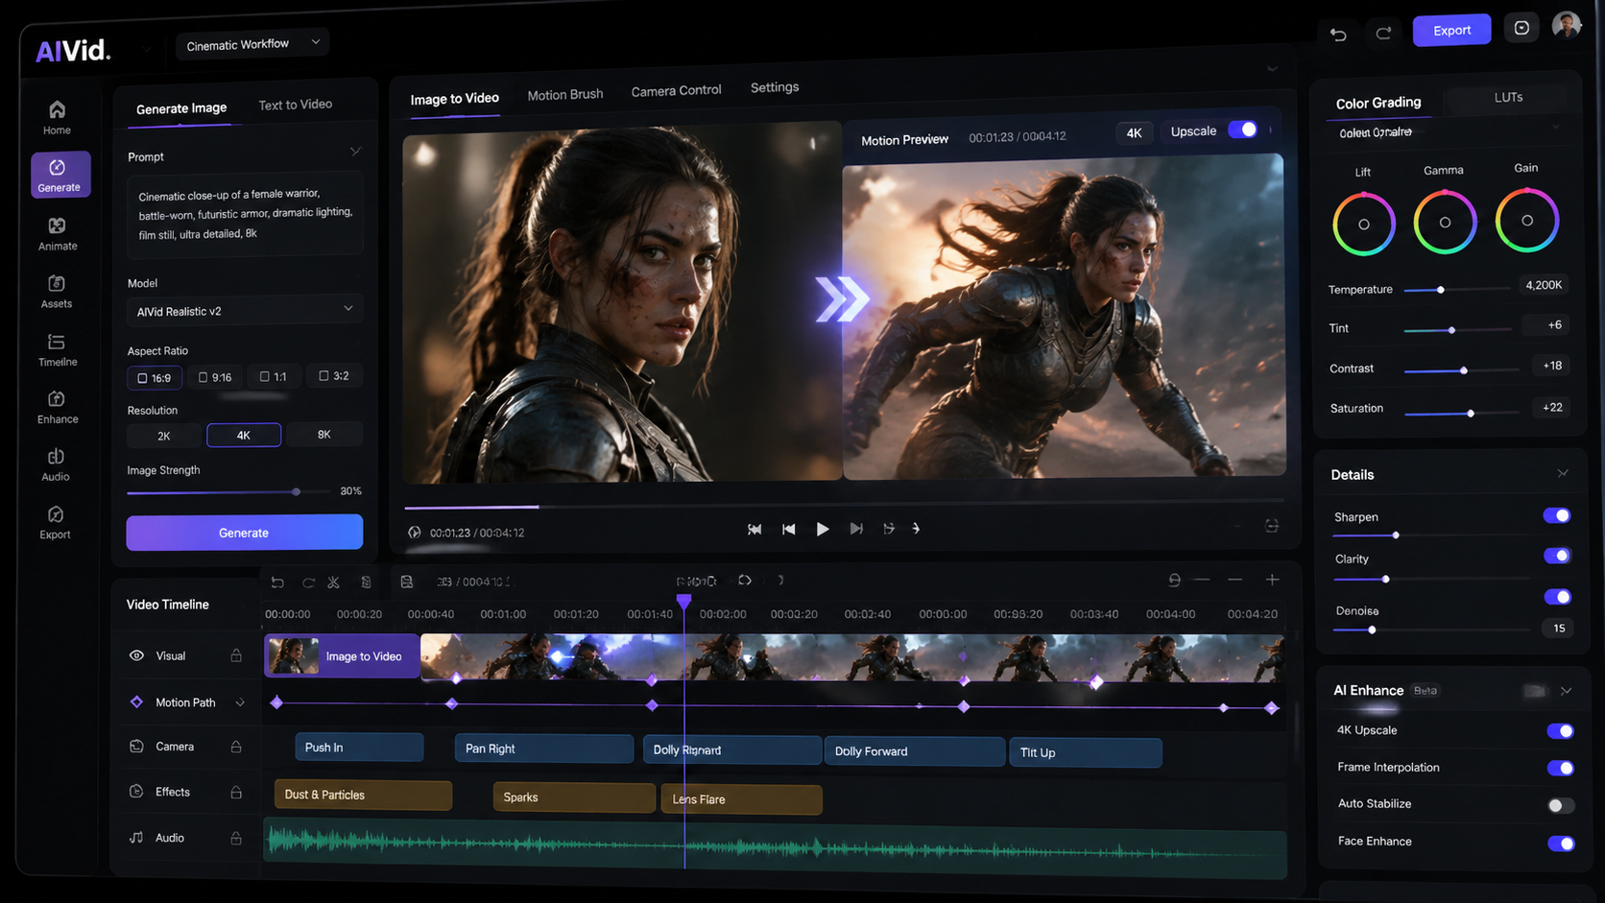Step to the next frame
1605x903 pixels.
[856, 529]
